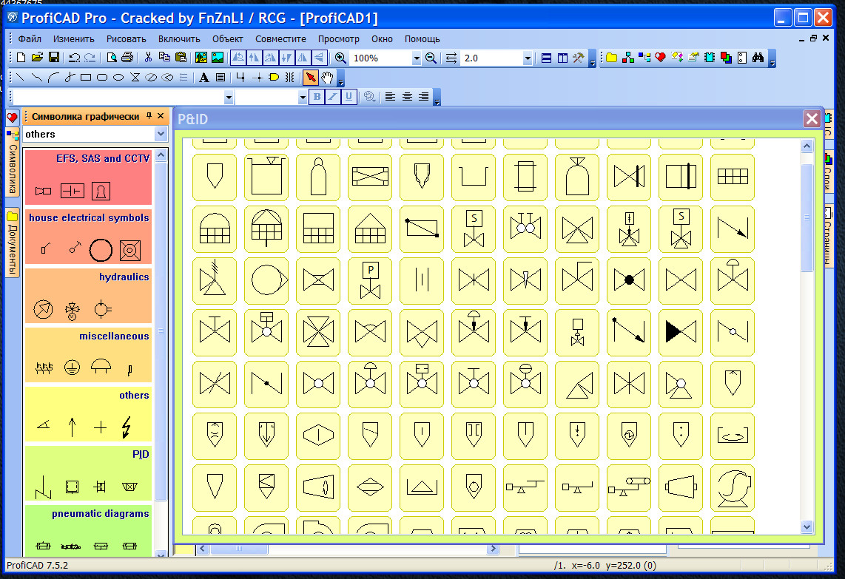Zoom in with the plus magnifier
Screen dimensions: 845x579
tap(340, 58)
